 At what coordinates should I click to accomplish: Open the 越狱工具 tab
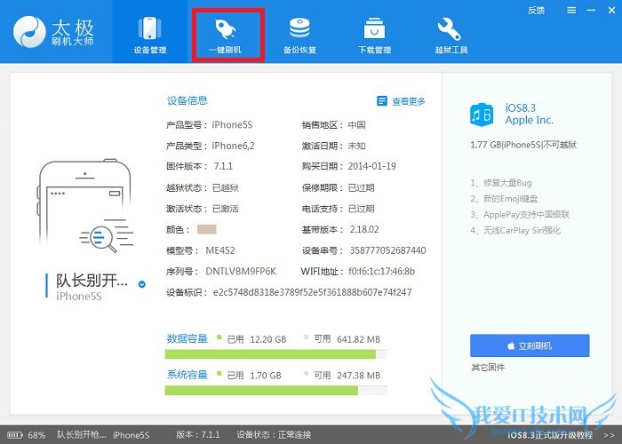(451, 35)
